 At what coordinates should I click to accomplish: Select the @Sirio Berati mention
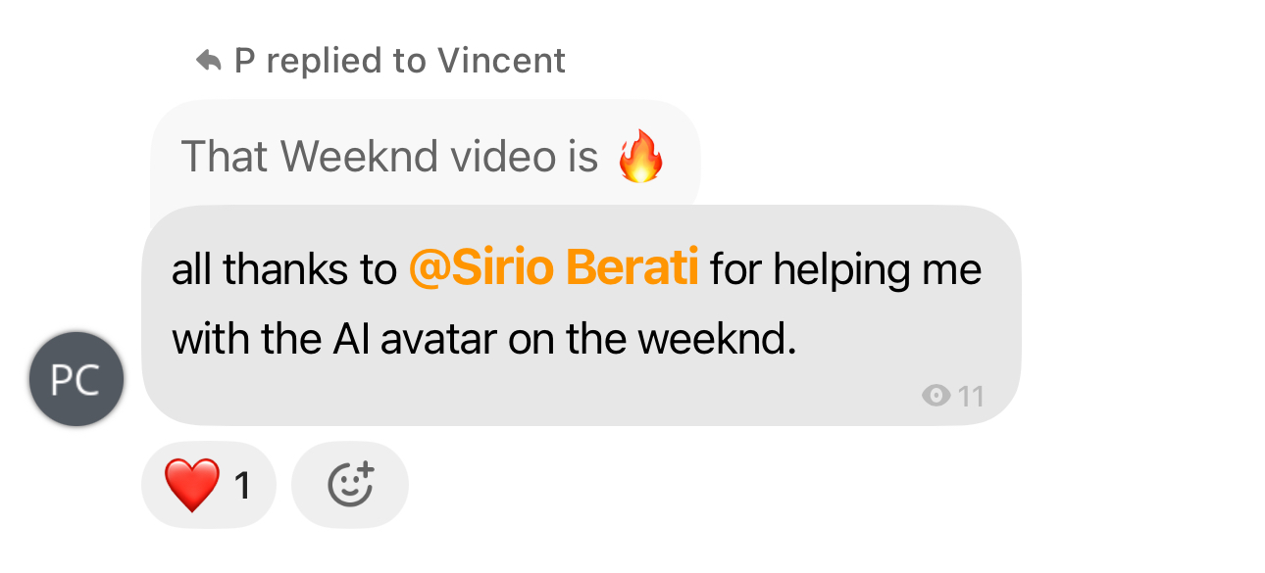553,268
